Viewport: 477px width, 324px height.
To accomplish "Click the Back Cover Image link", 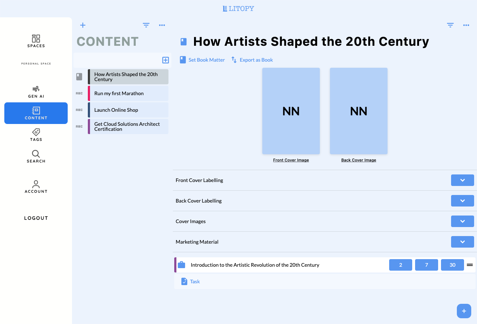I will click(359, 160).
